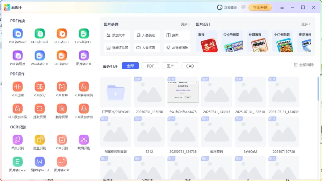Screen dimensions: 322x181
Task: Click the 人像美化 button
Action: click(147, 35)
